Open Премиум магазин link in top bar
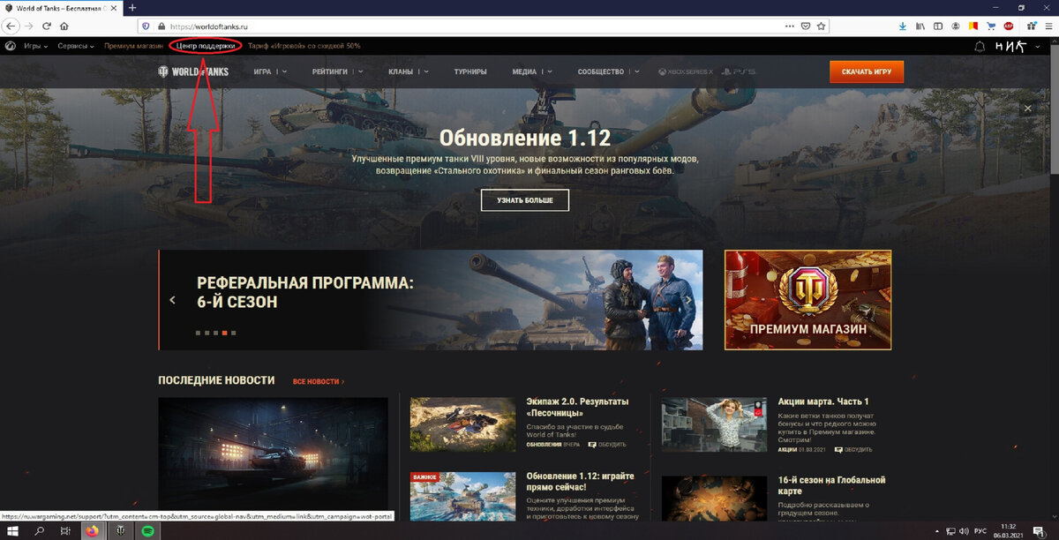Image resolution: width=1059 pixels, height=540 pixels. coord(133,46)
